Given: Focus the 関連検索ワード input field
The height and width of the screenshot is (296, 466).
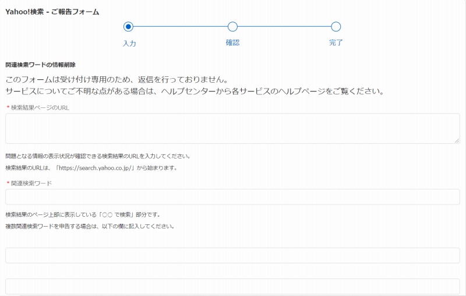Looking at the screenshot, I should 232,197.
